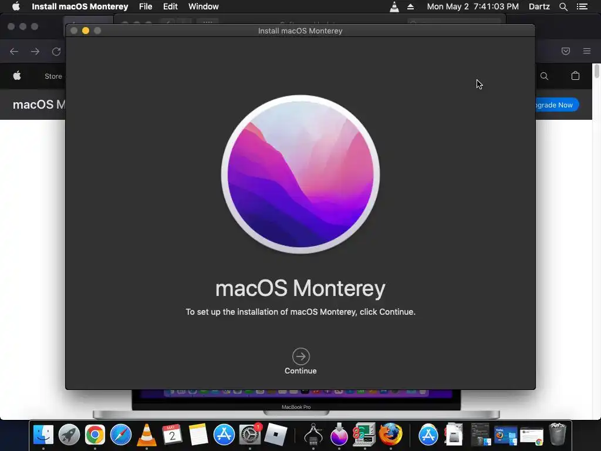Open Notification Center list icon
The width and height of the screenshot is (601, 451).
(x=582, y=6)
